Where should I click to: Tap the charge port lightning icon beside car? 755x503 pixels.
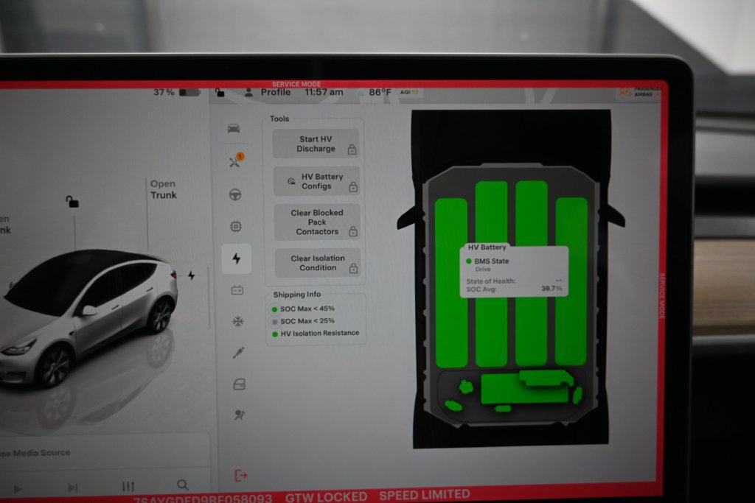[191, 275]
